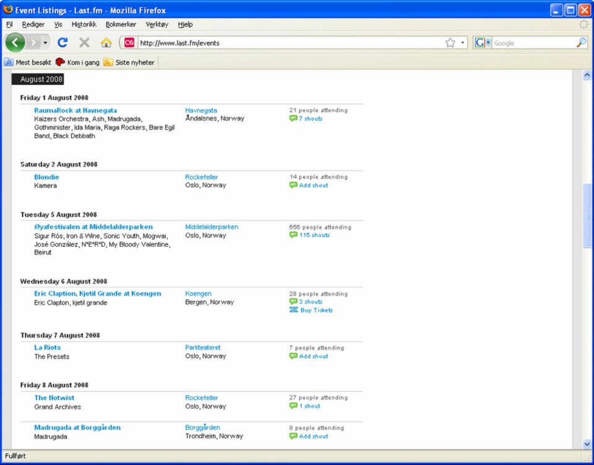Click shout icon in Madrugada Borggården row
Image resolution: width=594 pixels, height=465 pixels.
click(293, 436)
